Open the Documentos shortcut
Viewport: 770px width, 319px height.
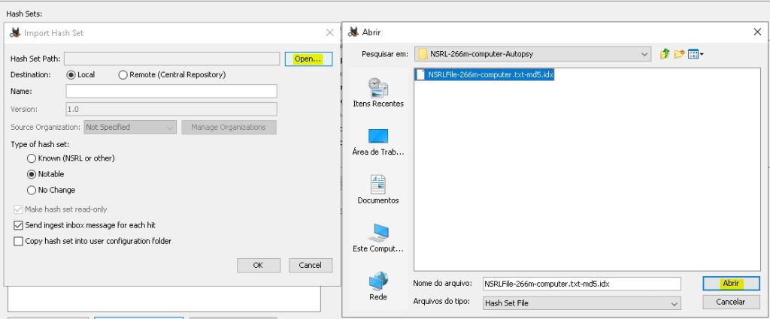pos(377,189)
